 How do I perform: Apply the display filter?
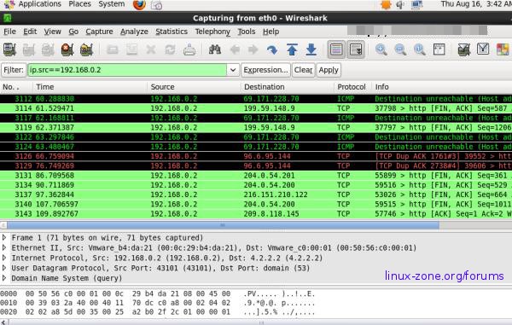329,70
